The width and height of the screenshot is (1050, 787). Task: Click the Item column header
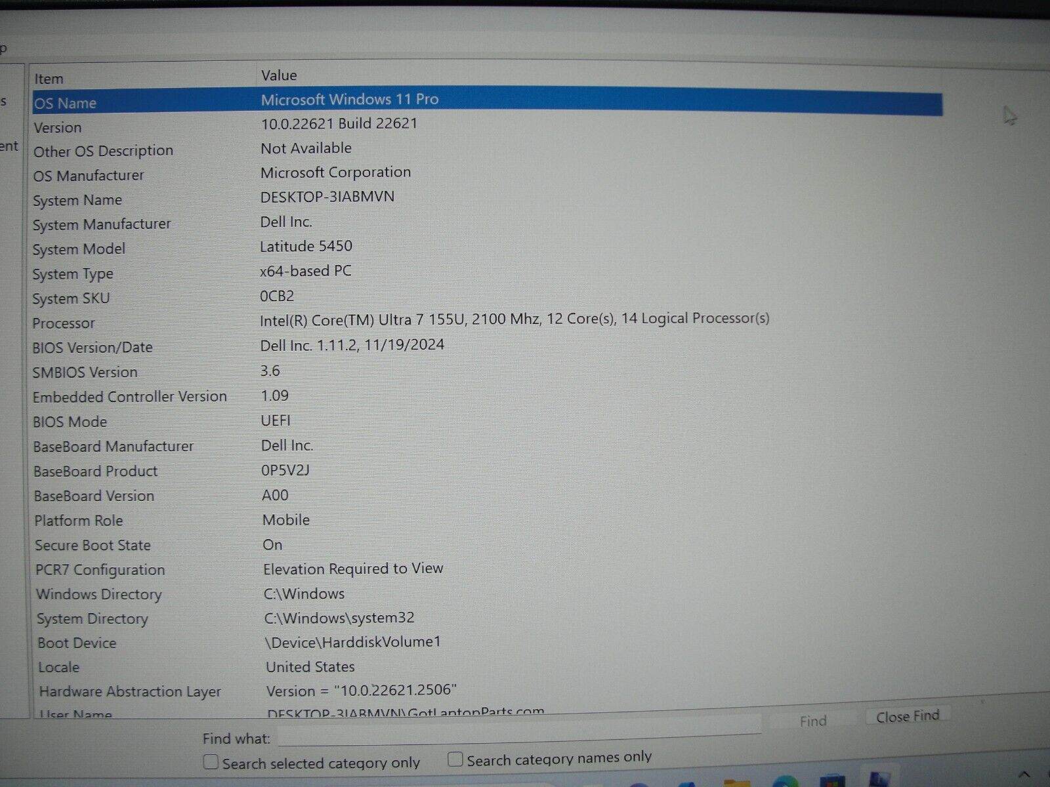coord(49,79)
